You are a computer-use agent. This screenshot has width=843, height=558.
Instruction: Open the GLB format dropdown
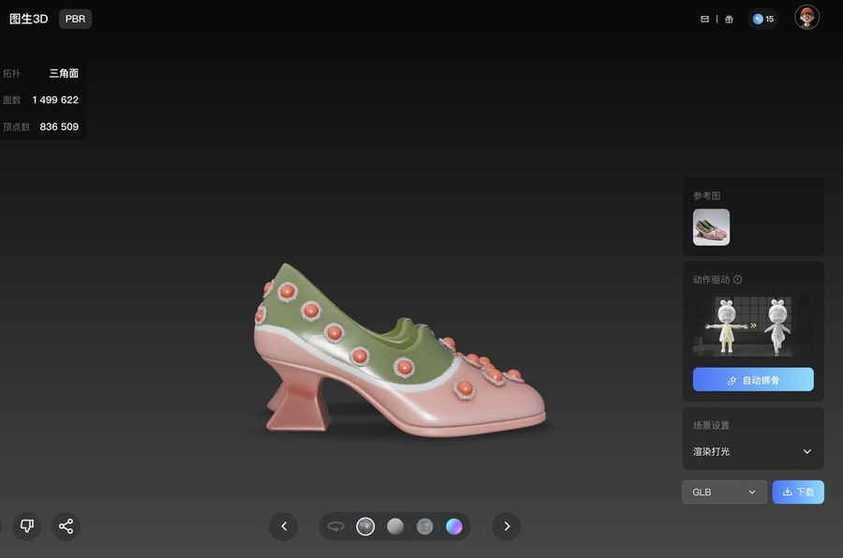pos(724,492)
